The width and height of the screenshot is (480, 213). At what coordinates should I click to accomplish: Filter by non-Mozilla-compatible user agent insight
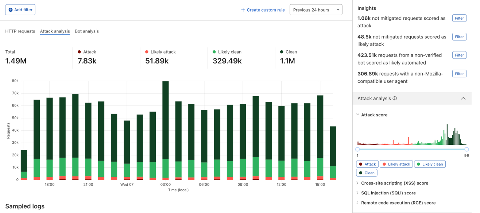click(459, 74)
